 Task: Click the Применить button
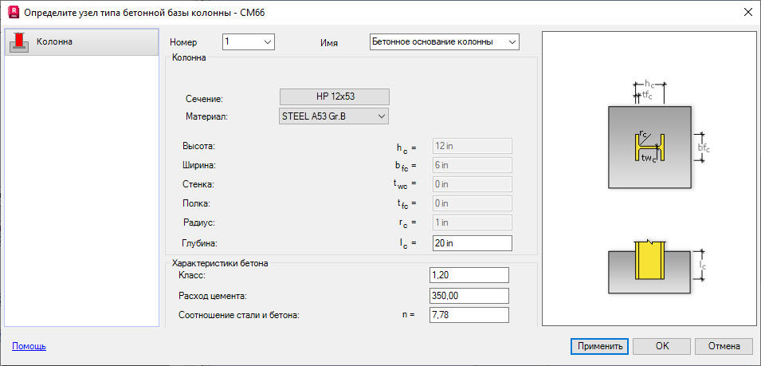click(x=600, y=346)
